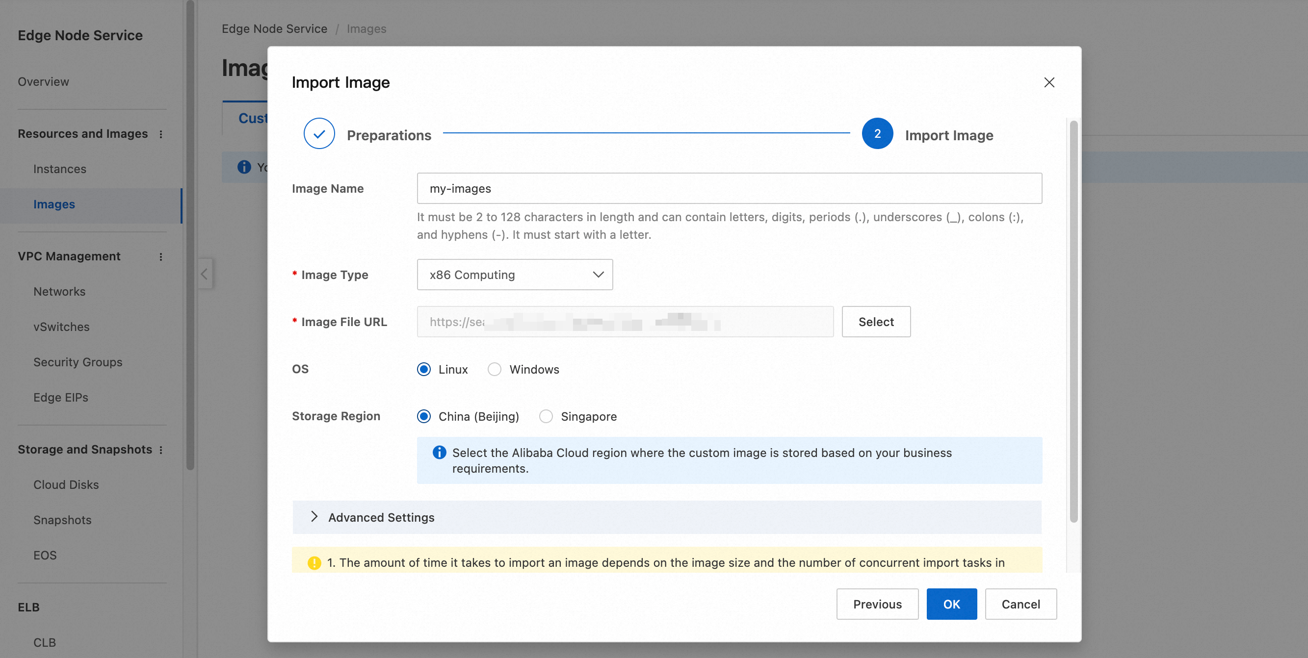Screen dimensions: 1308x658
Task: Click the yellow warning icon in import notice
Action: [314, 562]
